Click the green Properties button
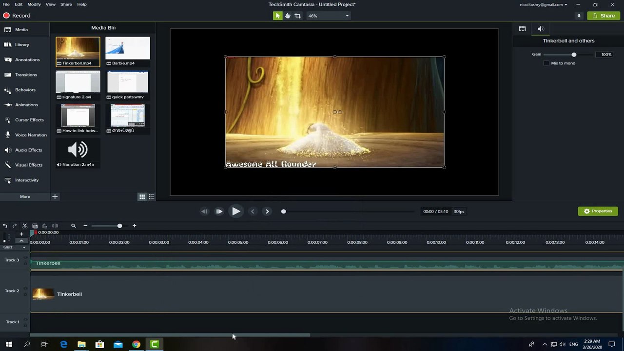624x351 pixels. pyautogui.click(x=598, y=211)
